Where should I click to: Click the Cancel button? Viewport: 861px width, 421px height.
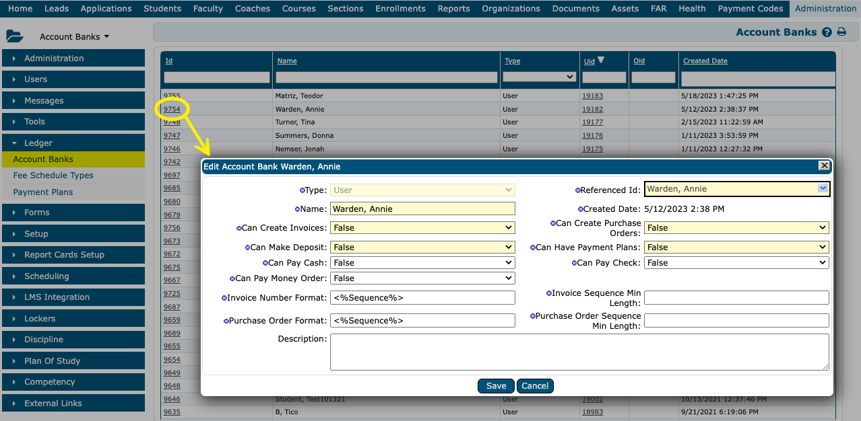[x=535, y=386]
